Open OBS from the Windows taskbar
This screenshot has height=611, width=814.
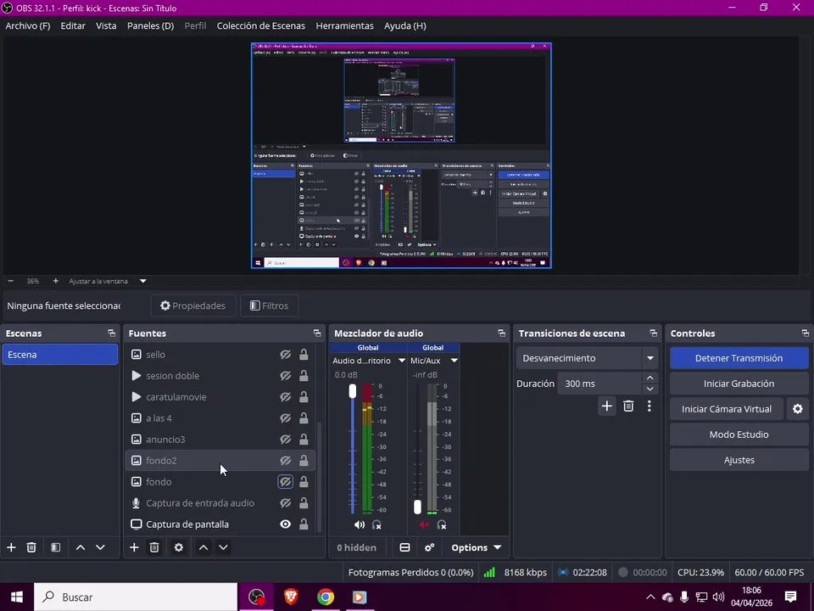[x=256, y=597]
